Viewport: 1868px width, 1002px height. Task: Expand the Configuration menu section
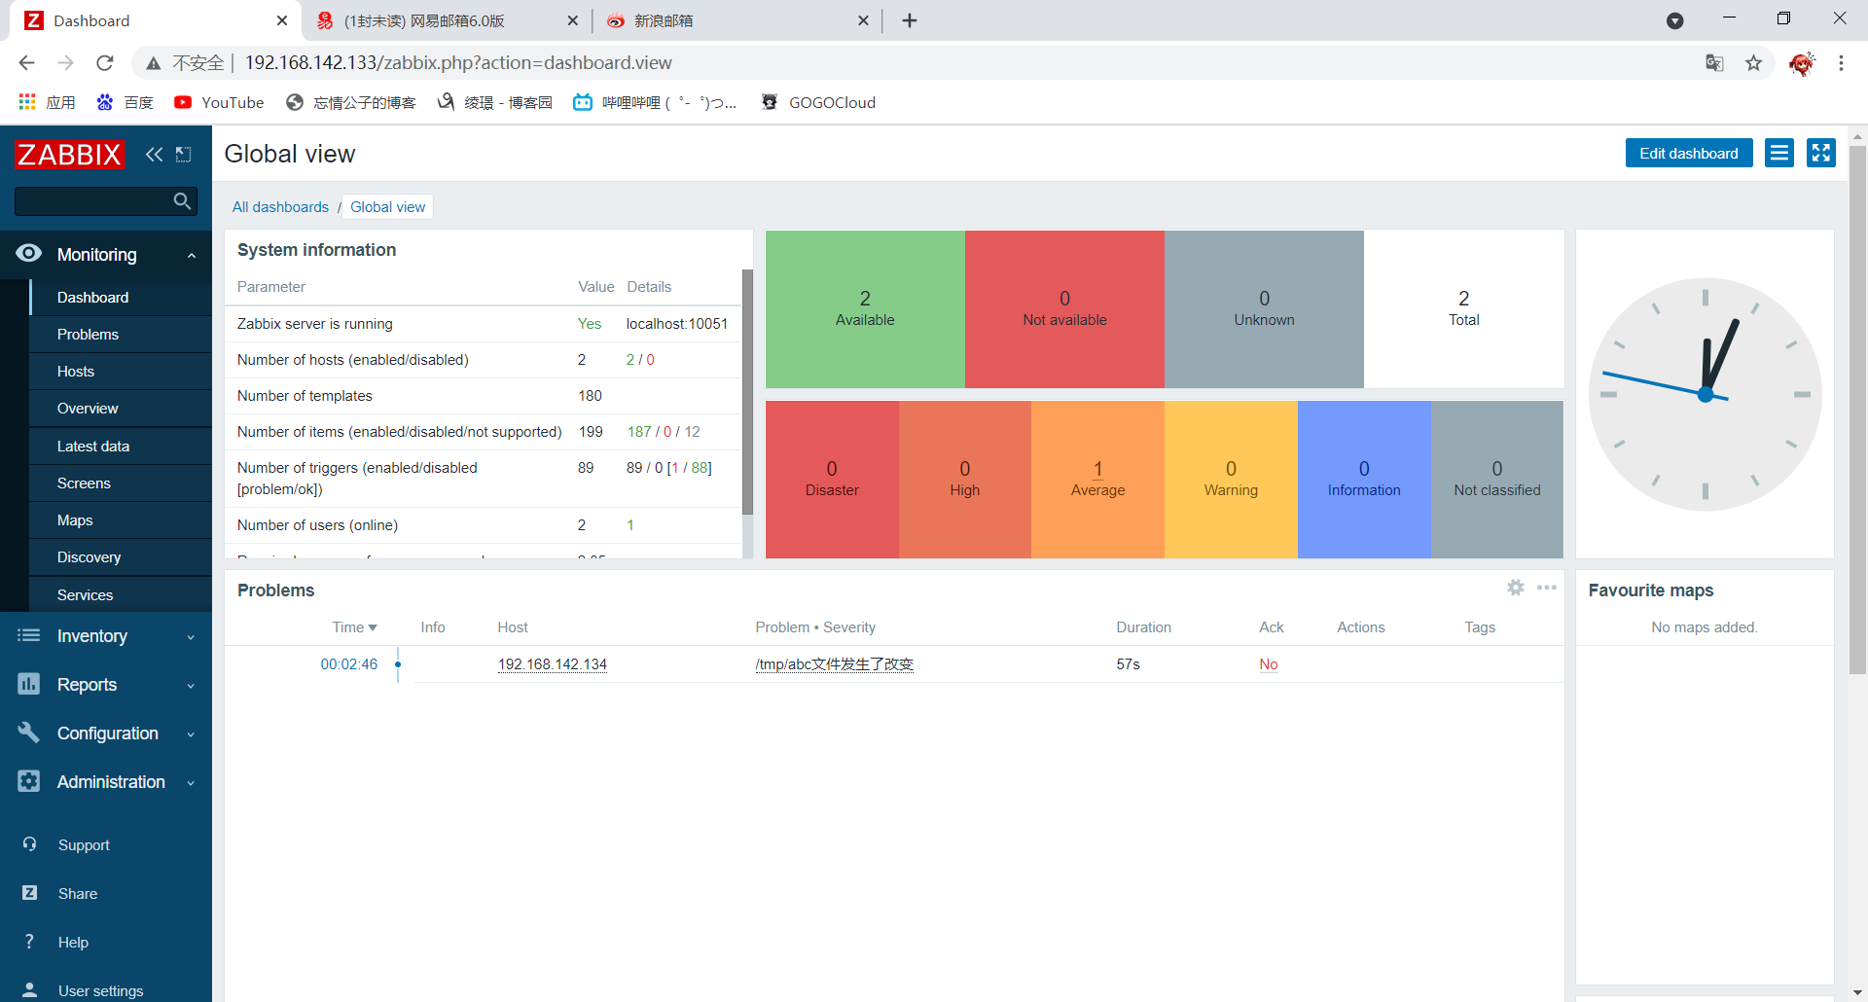[191, 734]
